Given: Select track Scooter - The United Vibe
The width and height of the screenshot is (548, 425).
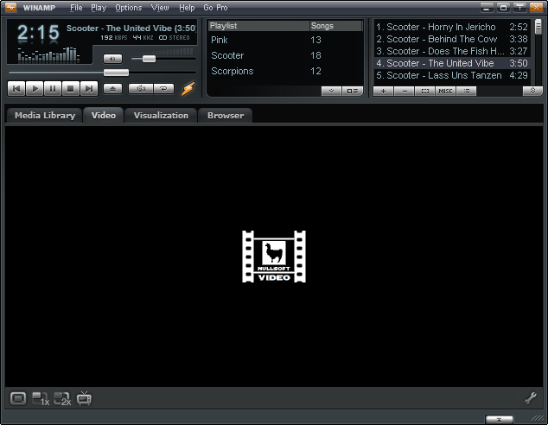Looking at the screenshot, I should point(452,63).
